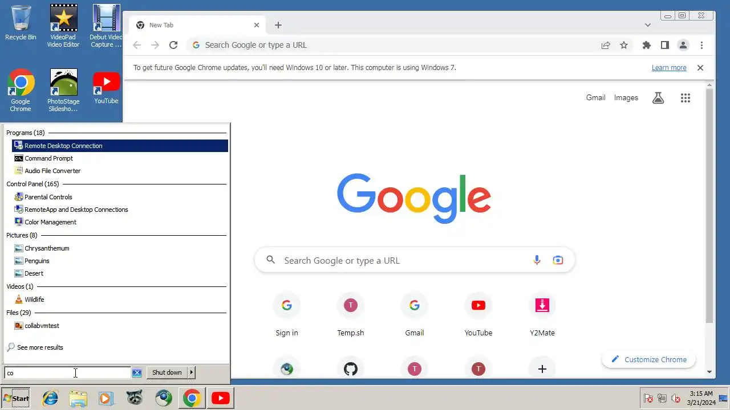The image size is (730, 410).
Task: Open Chrome's three-dot menu
Action: (701, 45)
